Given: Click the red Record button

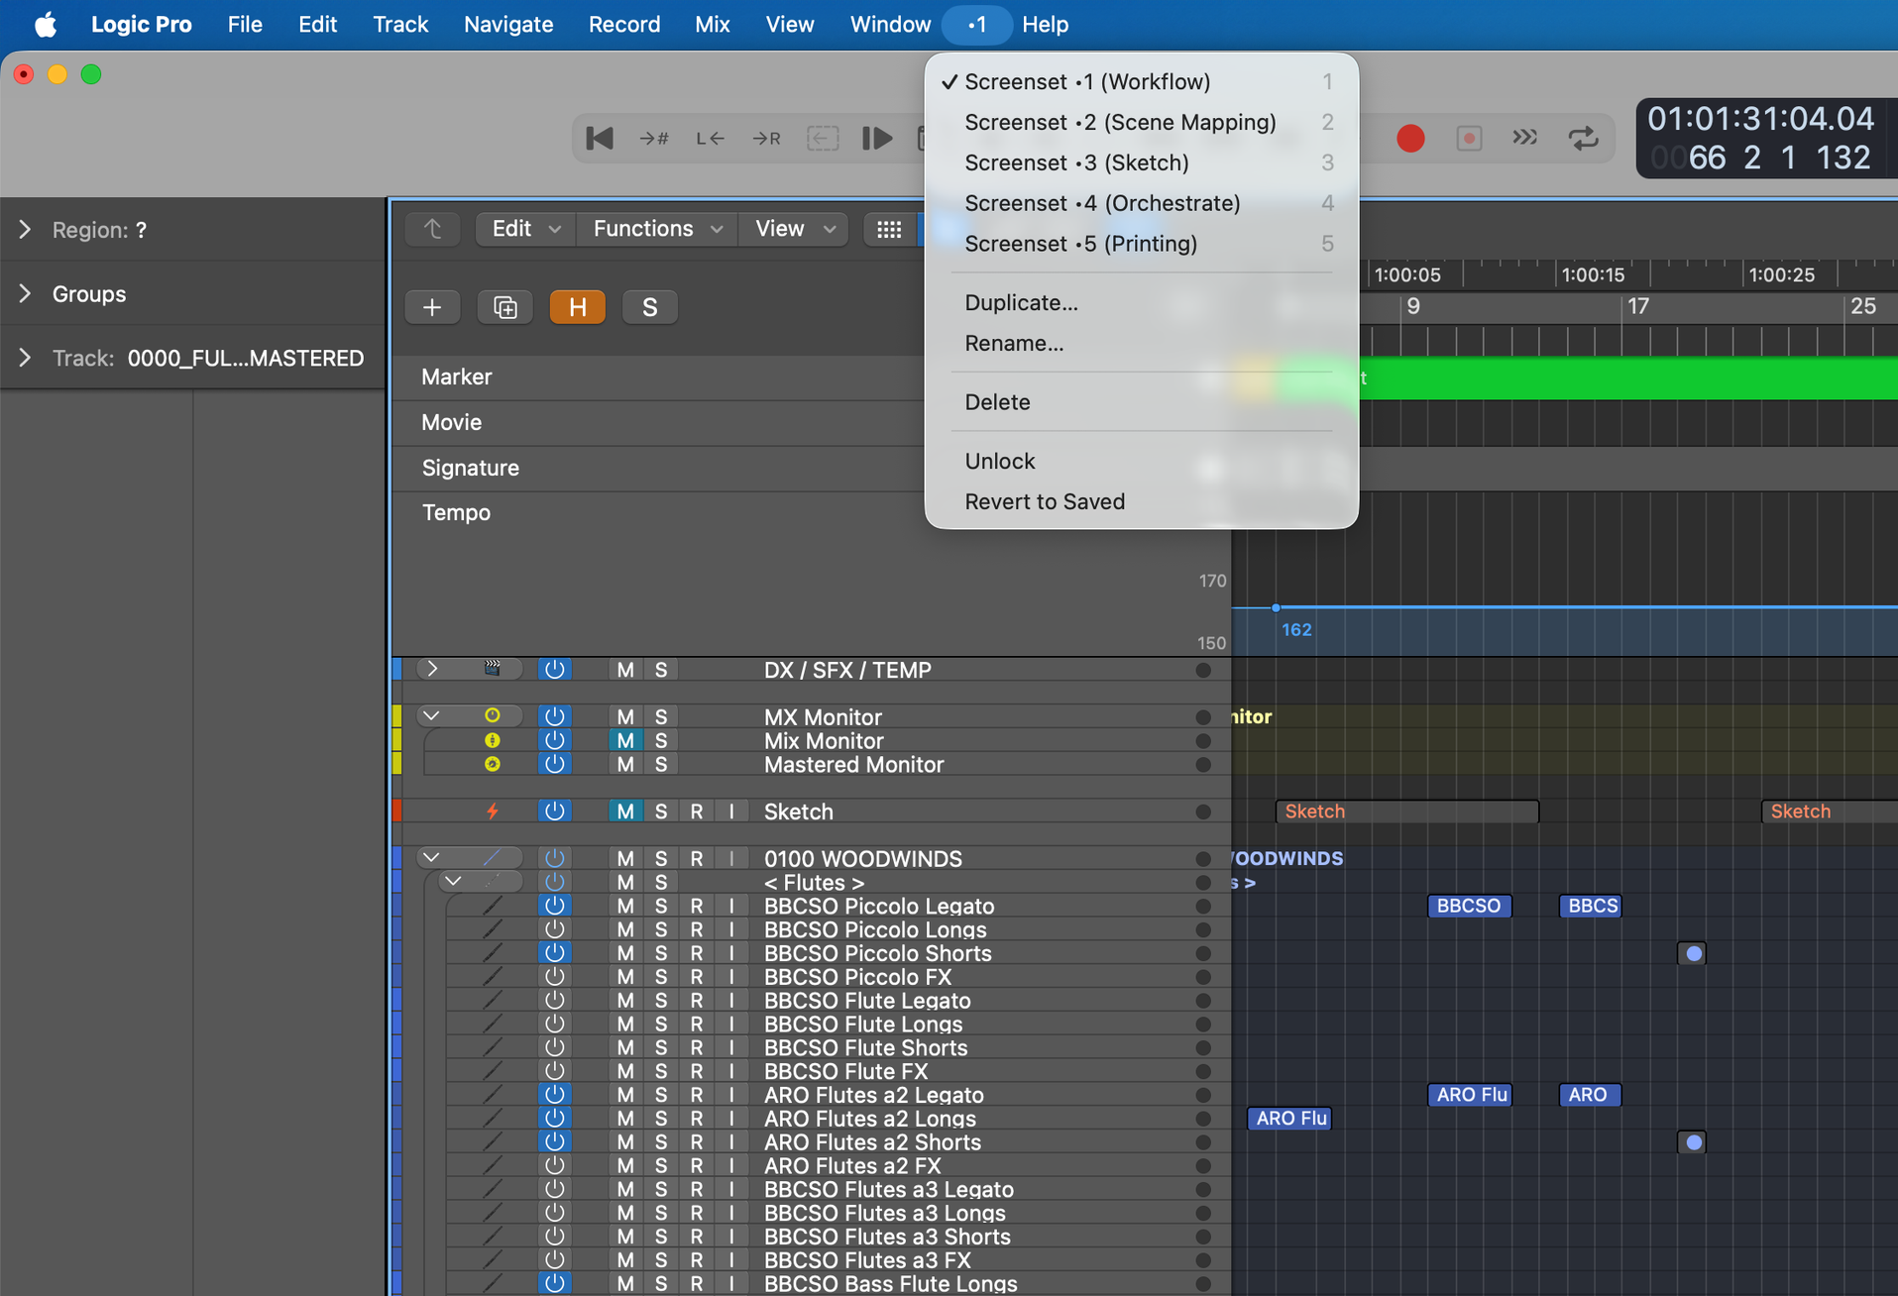Looking at the screenshot, I should (x=1410, y=138).
